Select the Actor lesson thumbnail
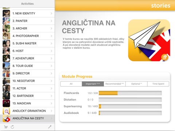This screenshot has height=131, width=175. tap(6, 88)
